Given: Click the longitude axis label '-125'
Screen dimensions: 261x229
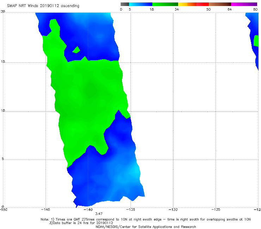Looking at the screenshot, I should click(x=216, y=210).
